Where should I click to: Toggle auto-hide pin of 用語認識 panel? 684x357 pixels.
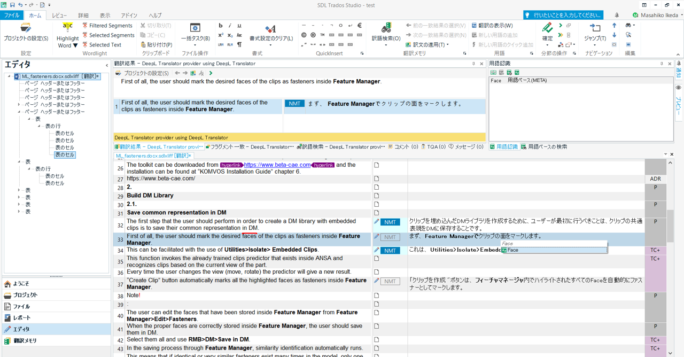coord(662,64)
